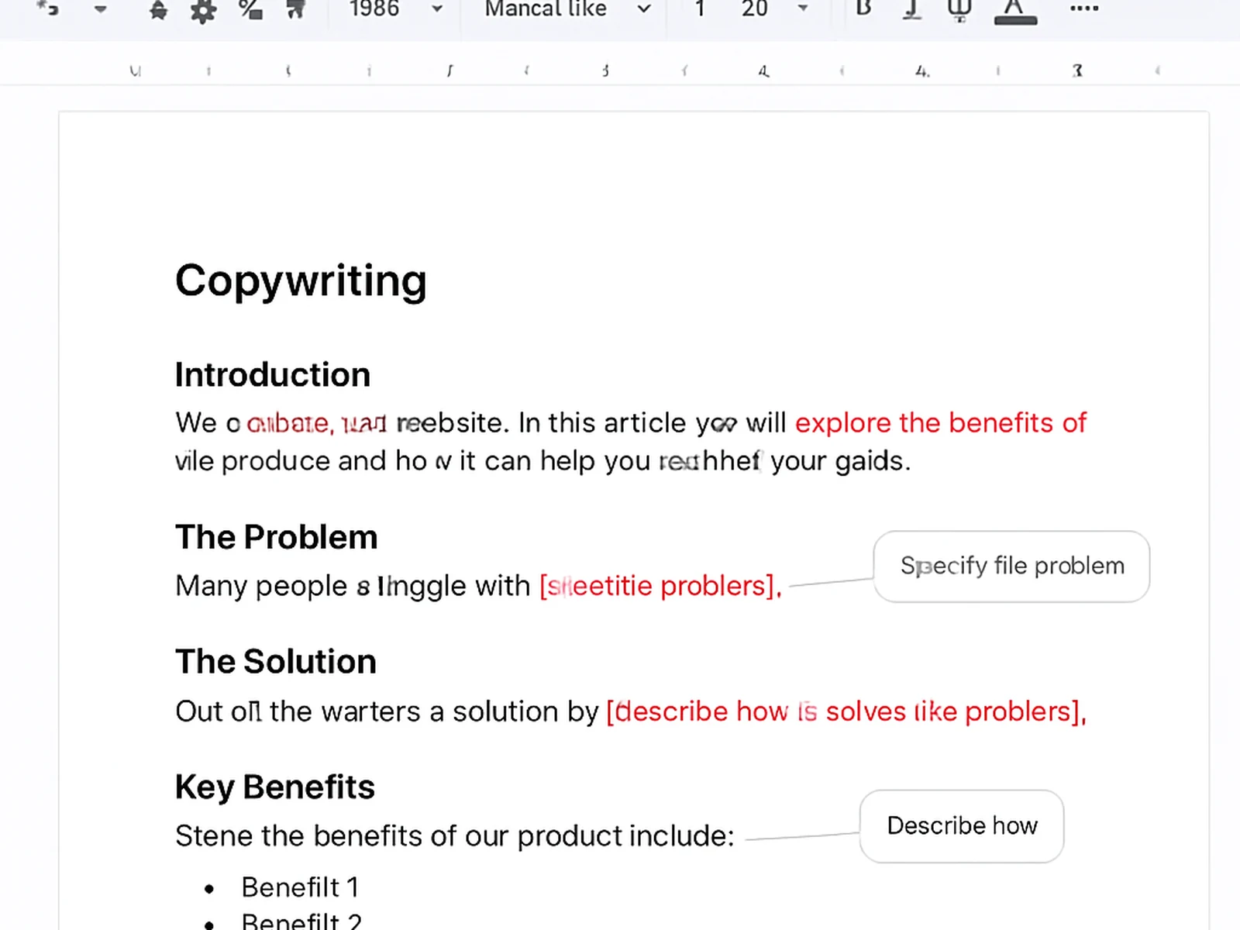1240x930 pixels.
Task: Open the small arrow dropdown beside the undo icon
Action: tap(101, 9)
